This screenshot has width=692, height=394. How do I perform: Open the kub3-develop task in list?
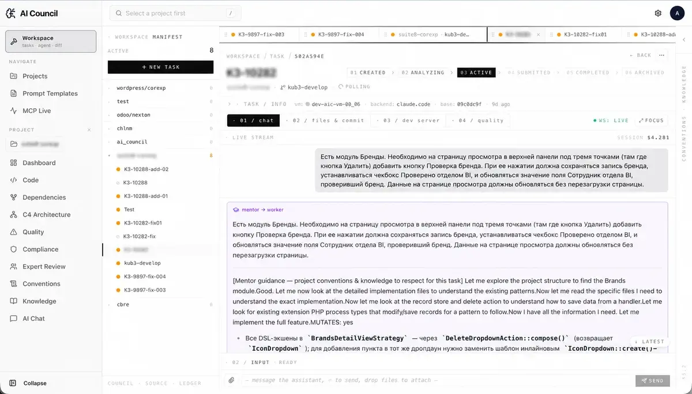142,263
